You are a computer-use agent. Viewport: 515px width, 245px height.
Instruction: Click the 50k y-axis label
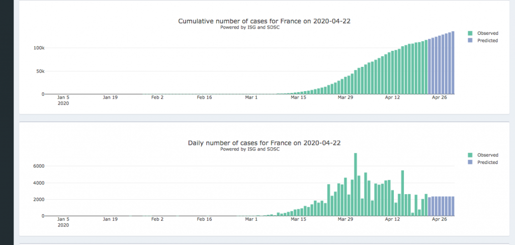40,71
